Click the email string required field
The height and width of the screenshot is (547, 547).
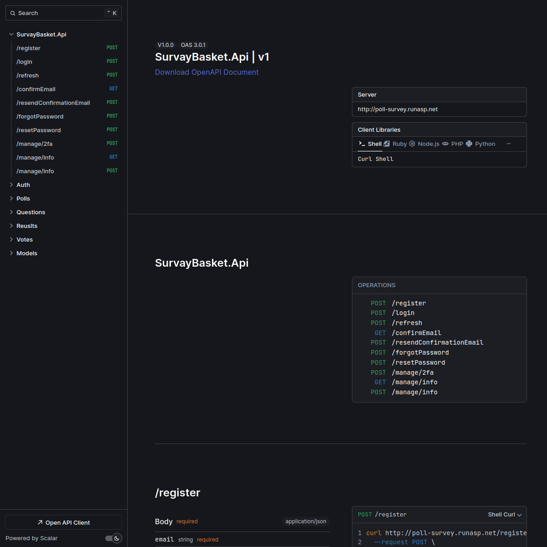187,540
